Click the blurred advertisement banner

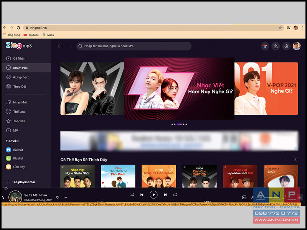tap(179, 141)
